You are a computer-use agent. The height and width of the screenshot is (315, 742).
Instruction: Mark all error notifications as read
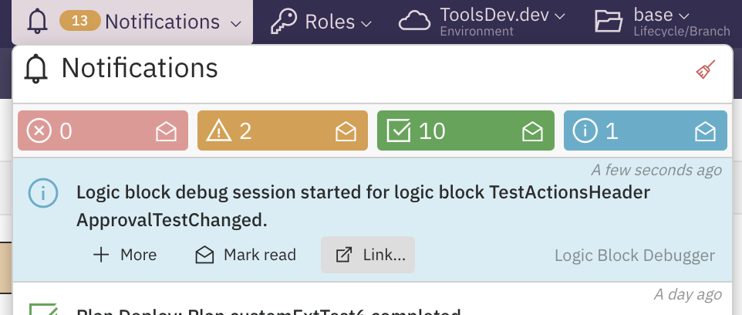(166, 132)
